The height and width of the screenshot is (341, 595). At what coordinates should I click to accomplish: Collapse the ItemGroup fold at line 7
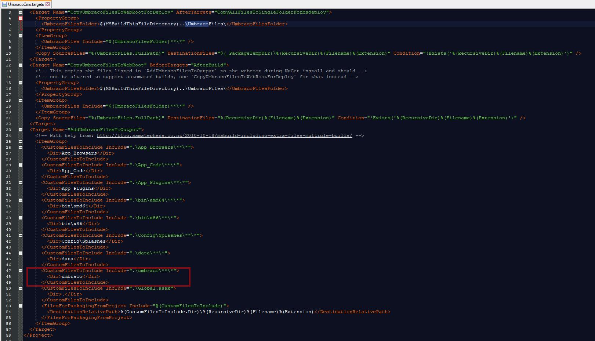click(x=21, y=36)
